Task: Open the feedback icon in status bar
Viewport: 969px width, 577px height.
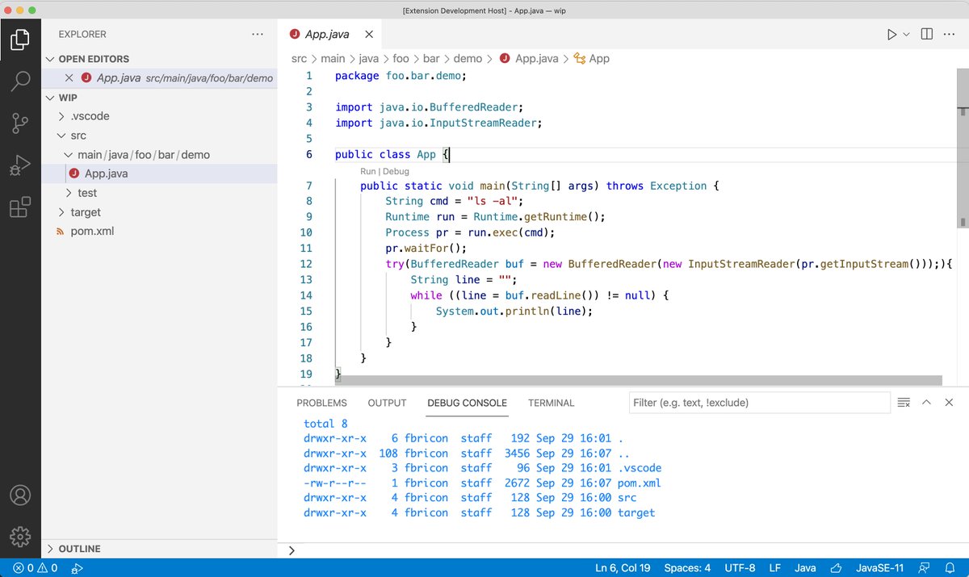Action: pyautogui.click(x=924, y=568)
